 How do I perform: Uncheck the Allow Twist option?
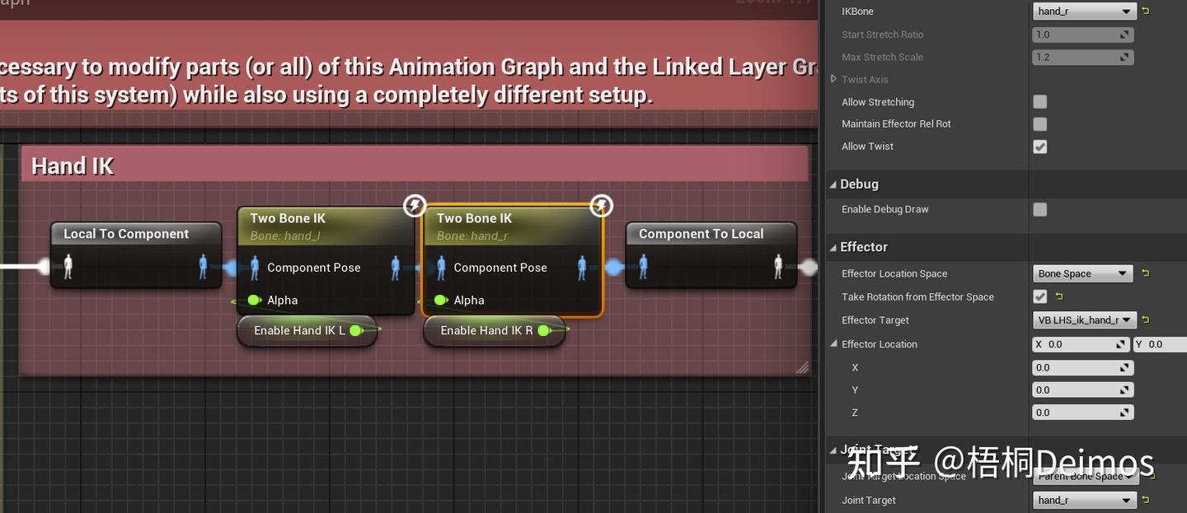pyautogui.click(x=1039, y=147)
